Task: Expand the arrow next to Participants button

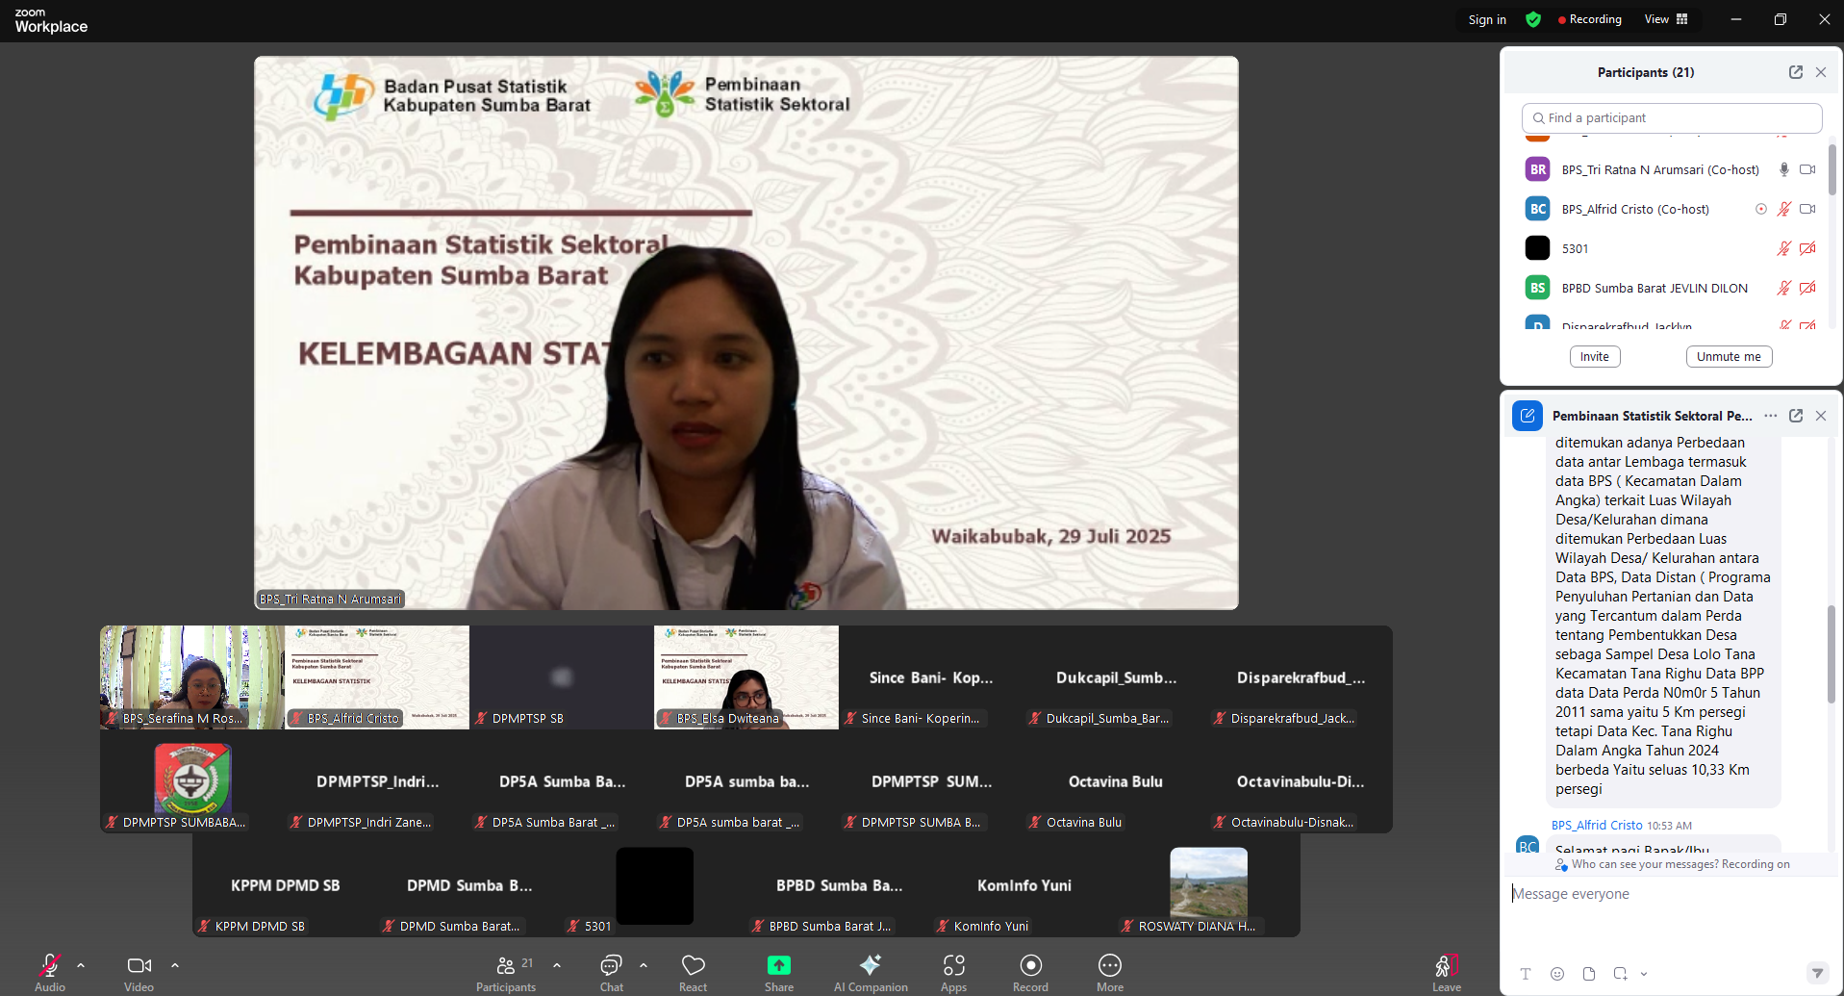Action: 557,964
